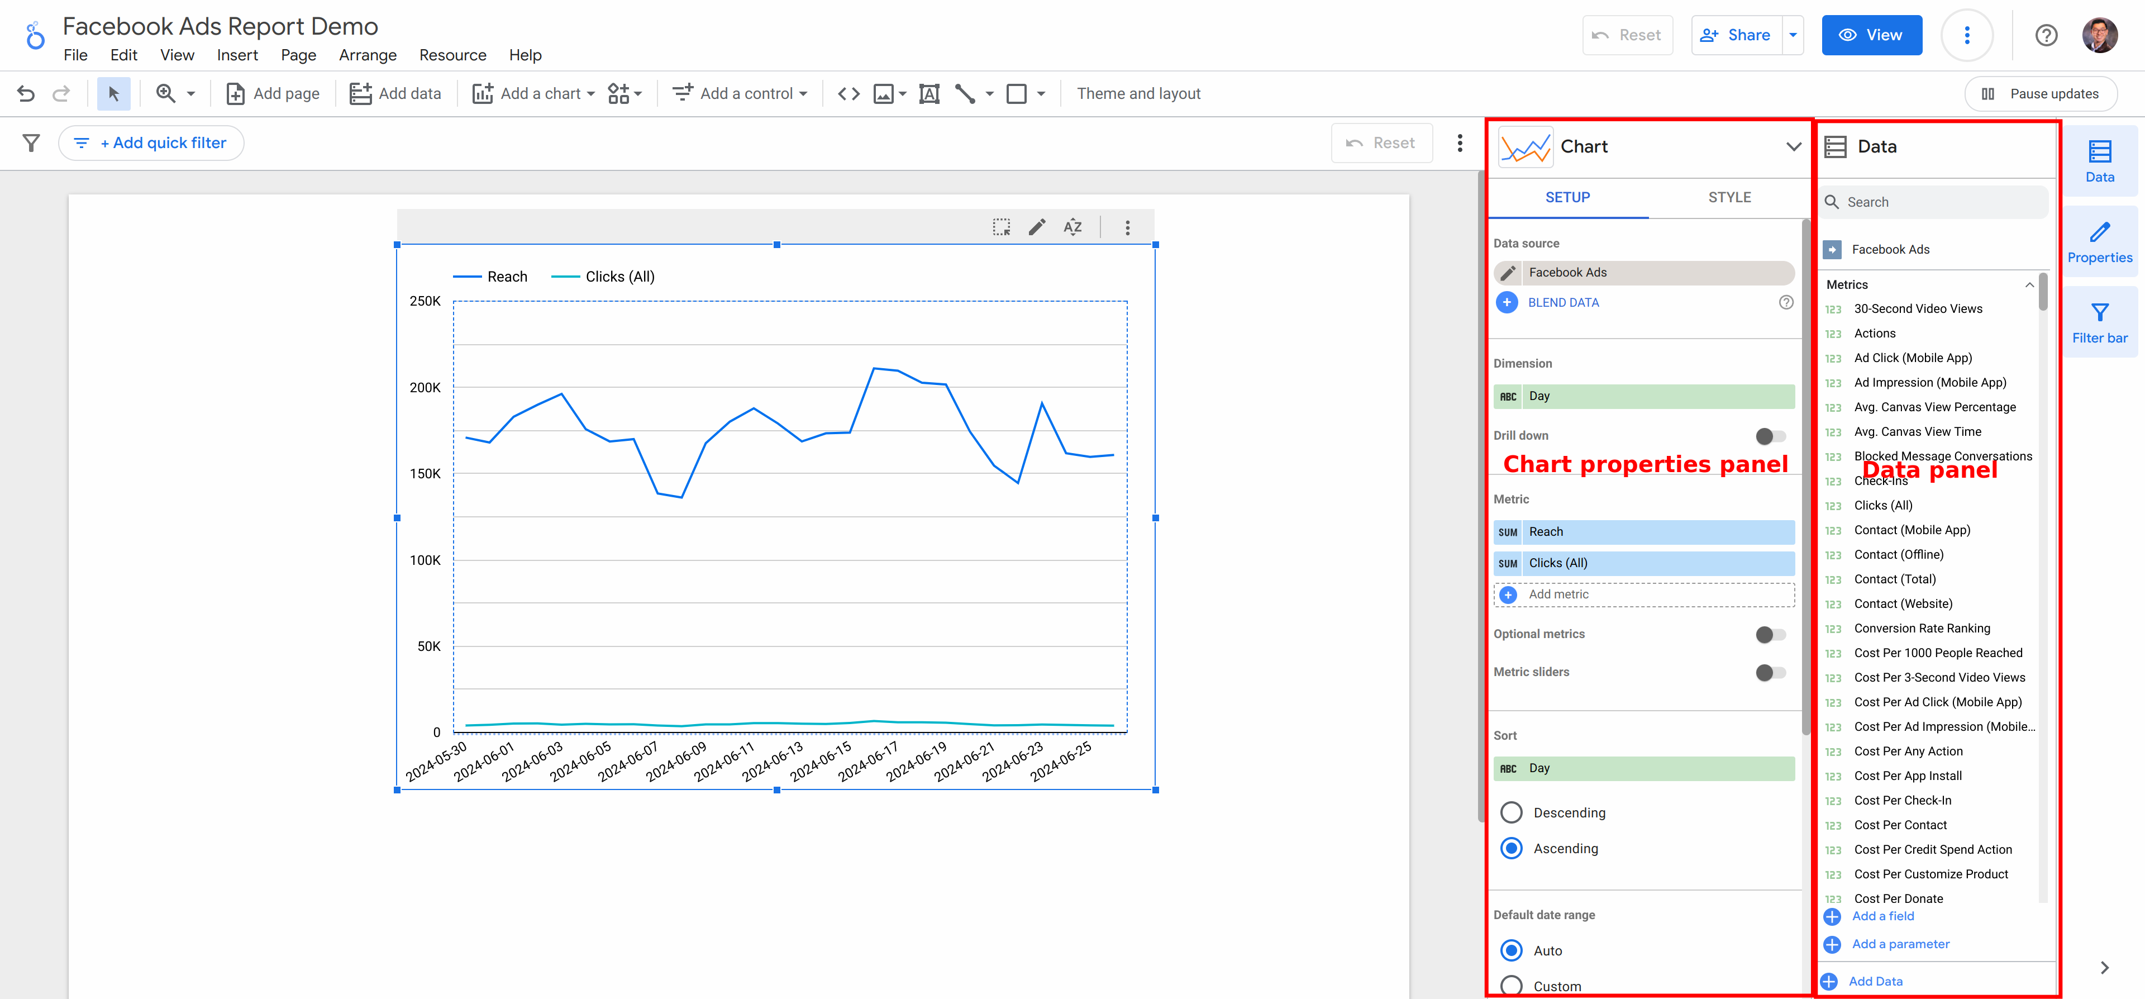
Task: Expand the Chart type chevron
Action: tap(1793, 146)
